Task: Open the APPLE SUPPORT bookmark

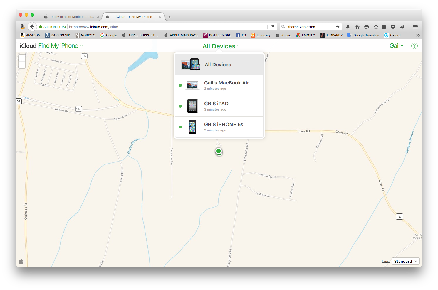Action: (140, 35)
